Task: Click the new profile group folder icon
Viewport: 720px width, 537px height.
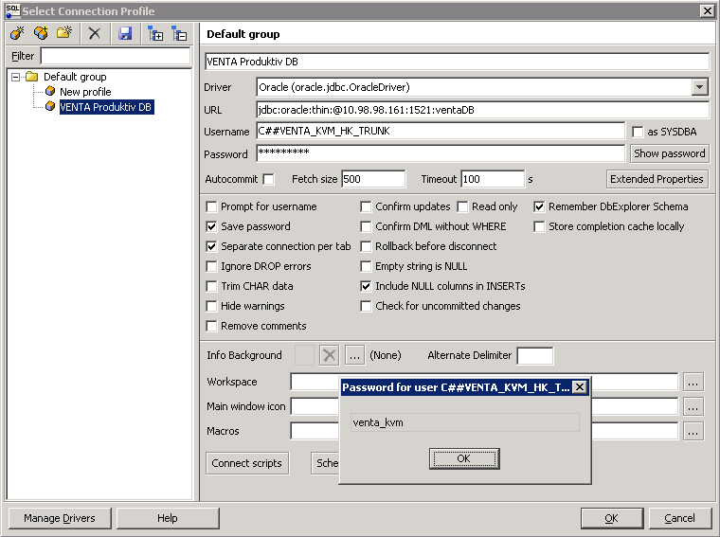Action: (x=64, y=33)
